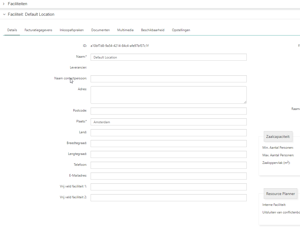Viewport: 300px width, 234px height.
Task: Click inside the Adres text area
Action: (x=168, y=95)
